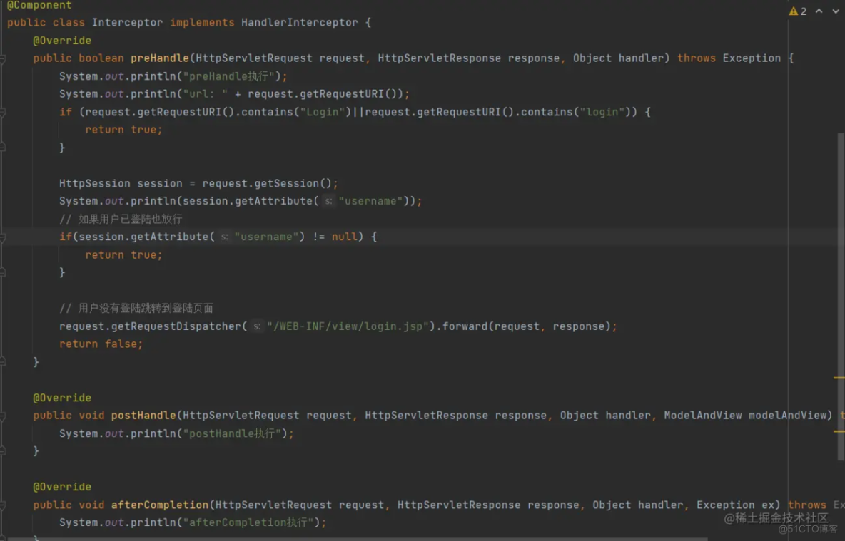Click the preHandle method name
The width and height of the screenshot is (845, 541).
click(x=160, y=58)
